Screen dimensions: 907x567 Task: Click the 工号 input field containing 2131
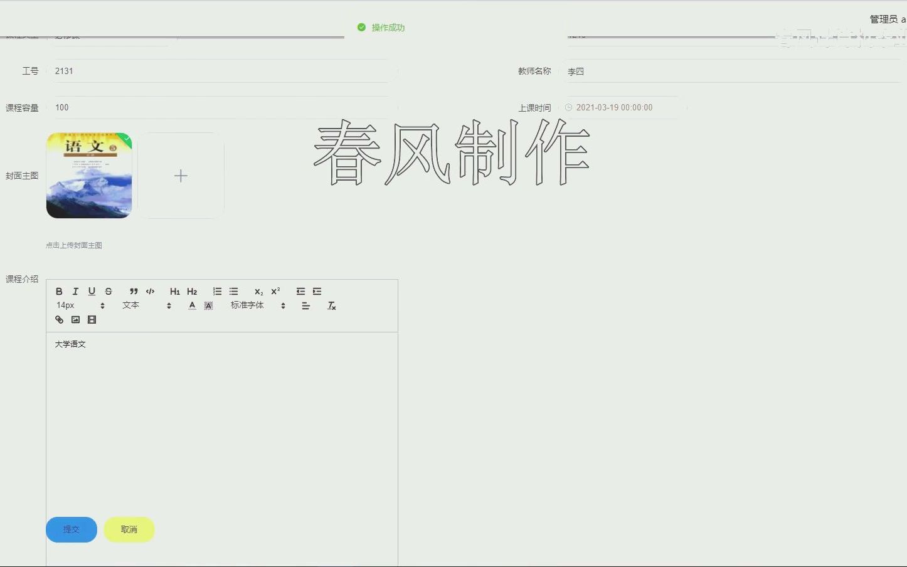[x=221, y=71]
